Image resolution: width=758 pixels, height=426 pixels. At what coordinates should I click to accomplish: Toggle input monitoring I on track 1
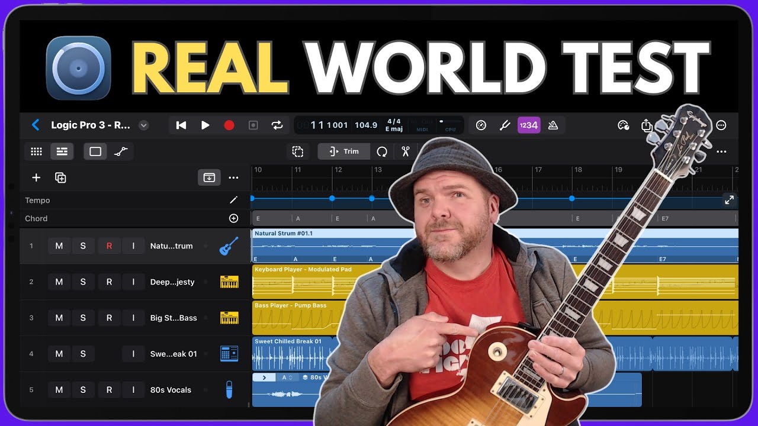(133, 246)
